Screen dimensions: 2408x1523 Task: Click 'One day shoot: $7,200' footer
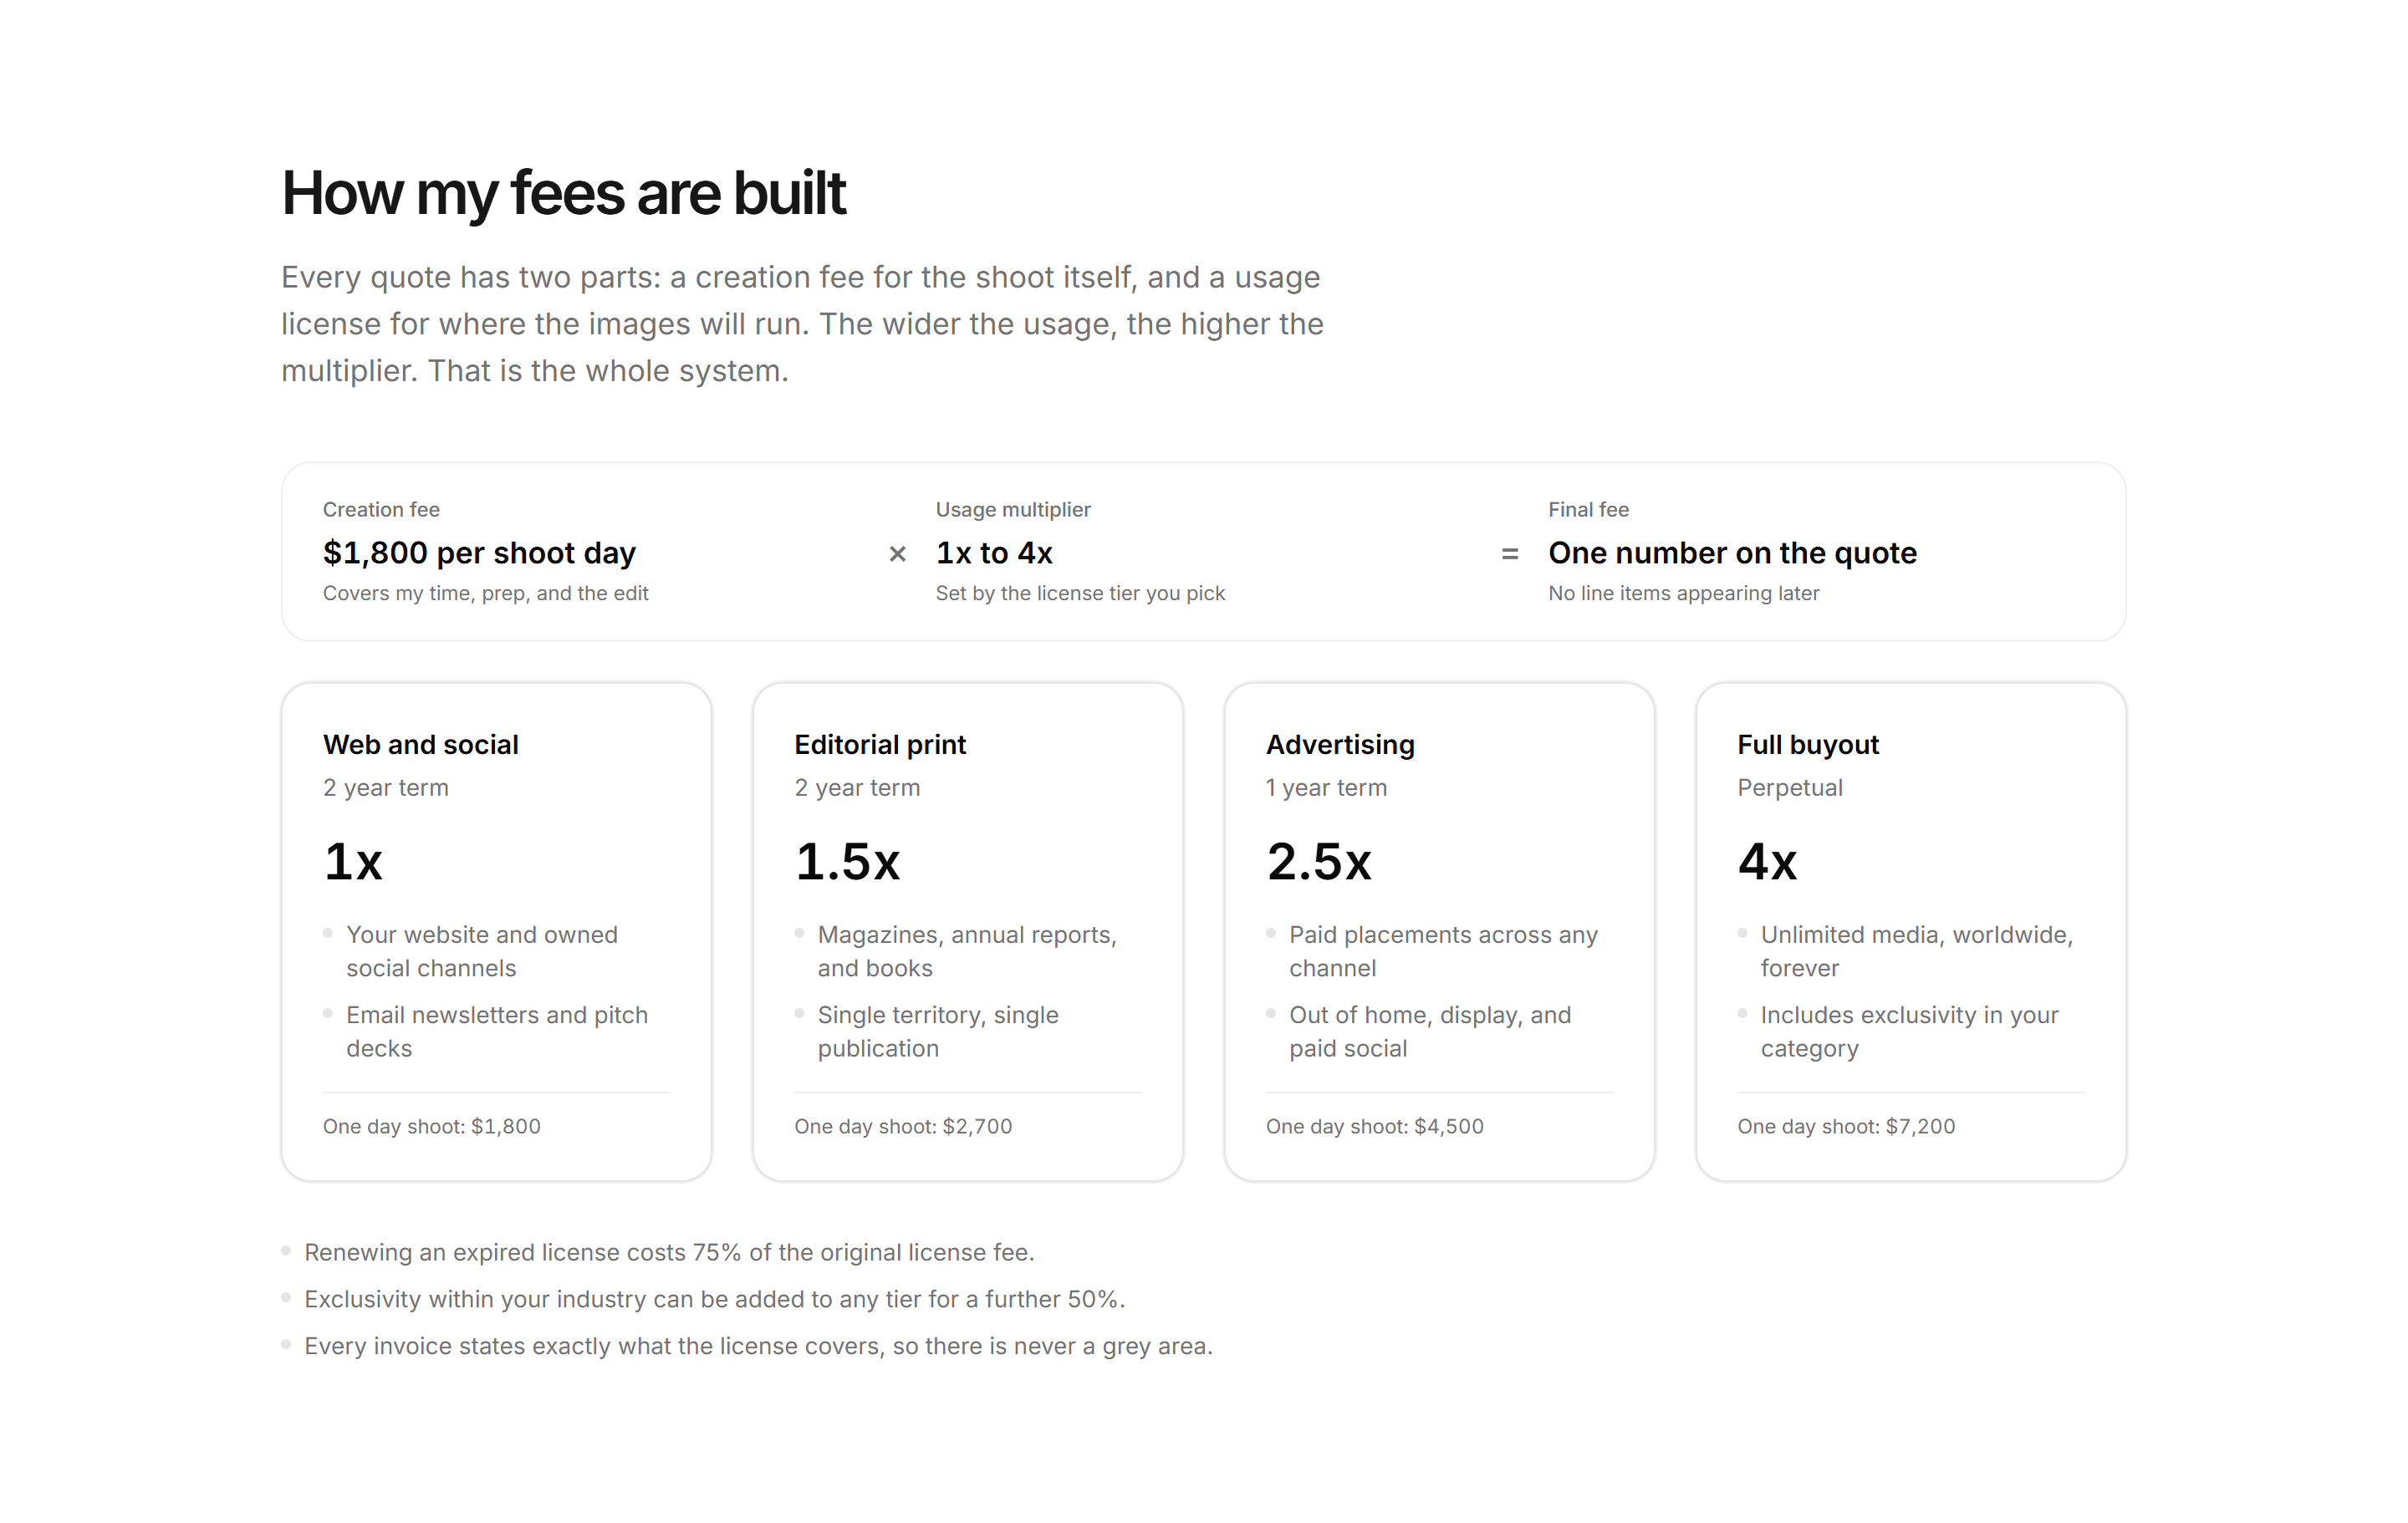pos(1846,1126)
